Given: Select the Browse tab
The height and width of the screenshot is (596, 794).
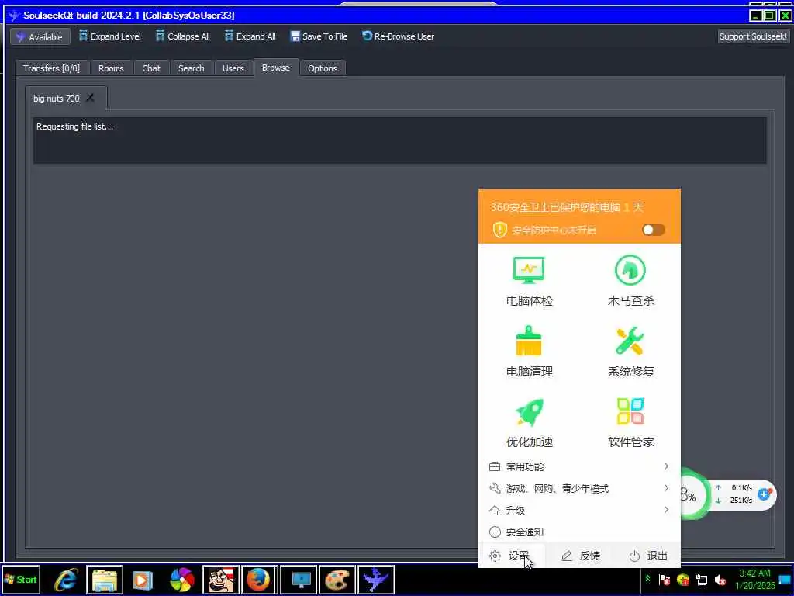Looking at the screenshot, I should point(275,68).
